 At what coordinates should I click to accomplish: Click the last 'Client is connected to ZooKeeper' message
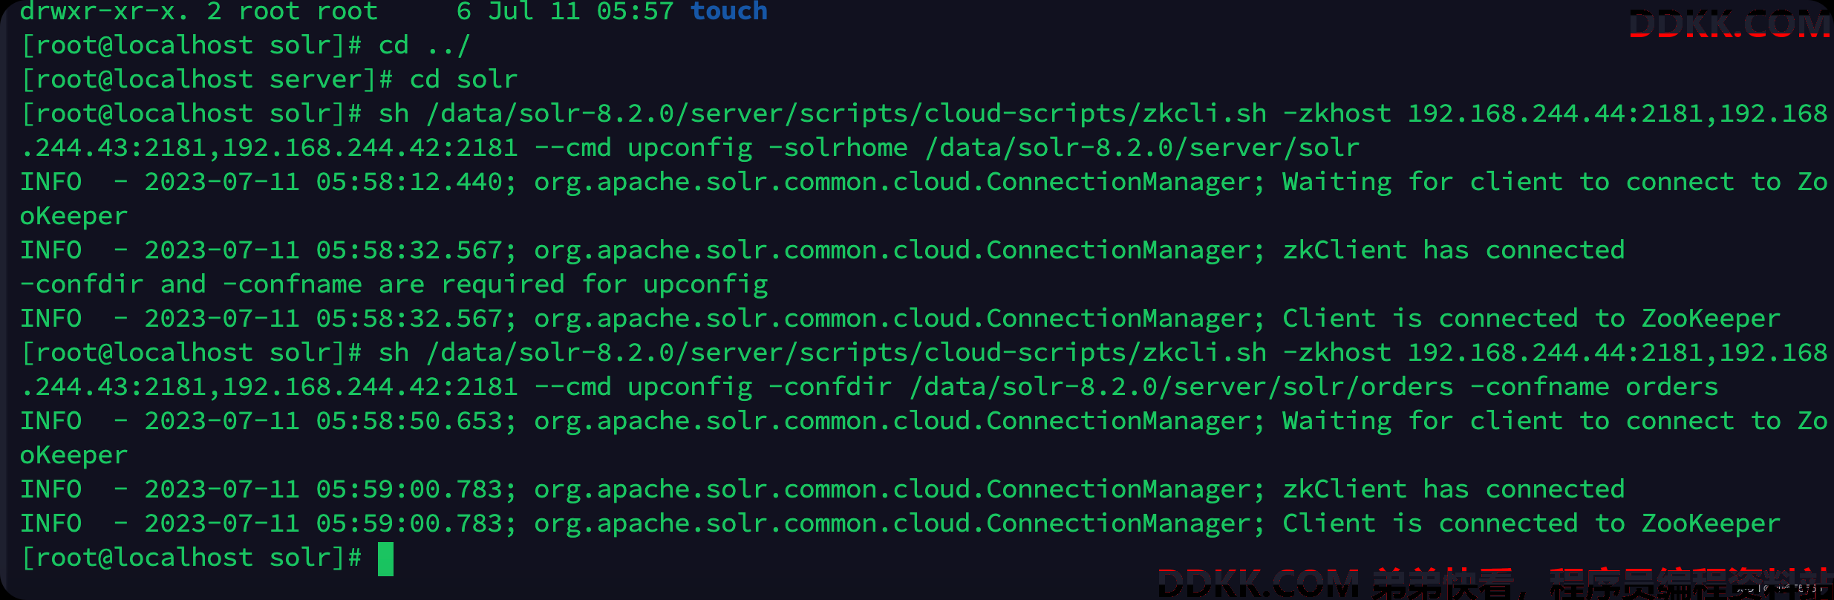[1531, 524]
